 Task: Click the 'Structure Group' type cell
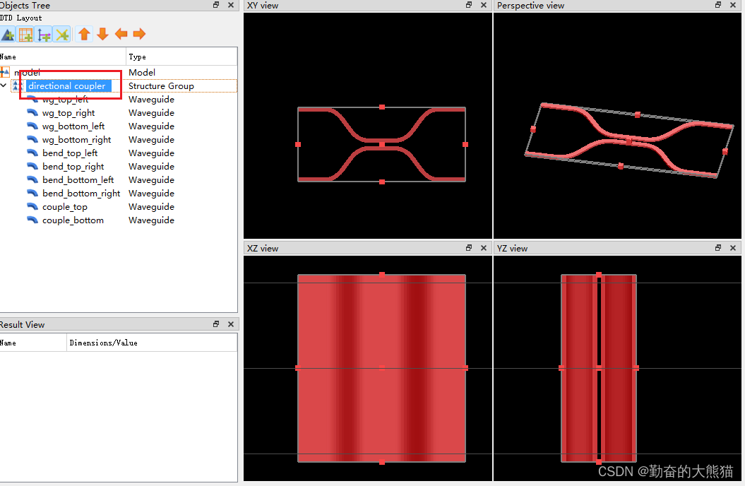(161, 86)
